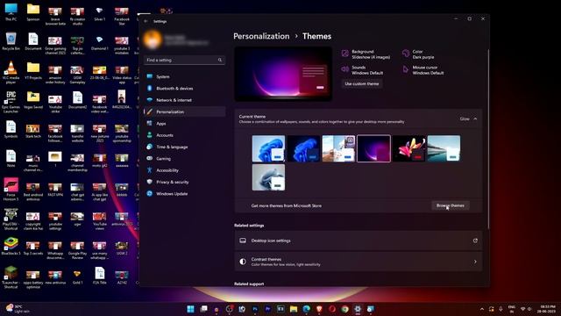Click Personalization breadcrumb link
Screen dimensions: 561x316
261,36
